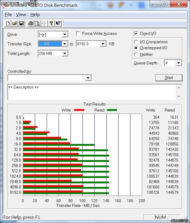Uncheck the Direct I/O checkbox
Viewport: 190px width, 223px height.
click(x=136, y=34)
